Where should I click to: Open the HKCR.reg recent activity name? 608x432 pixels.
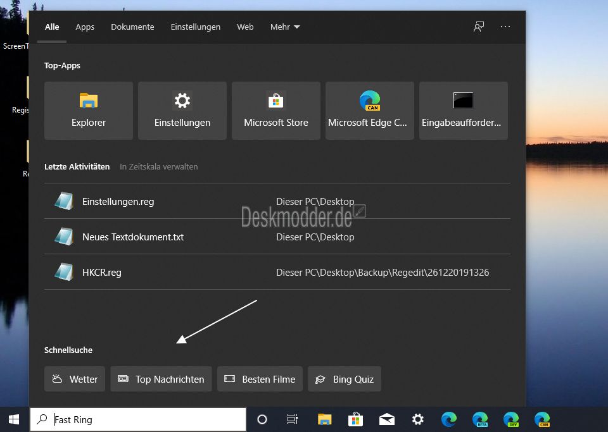pyautogui.click(x=102, y=273)
